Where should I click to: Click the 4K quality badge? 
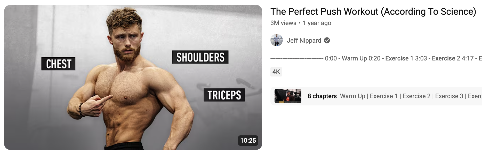(276, 72)
